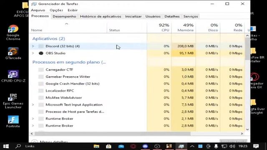Screen dimensions: 267x150
Task: Sort by the Disco column header
Action: coord(208,27)
